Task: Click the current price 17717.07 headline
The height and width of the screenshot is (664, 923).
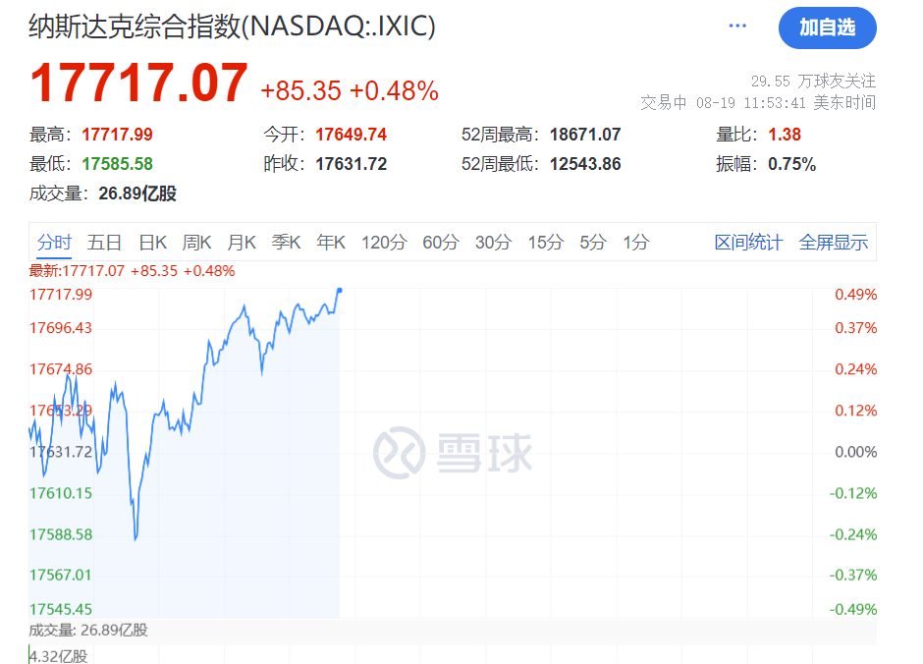Action: pyautogui.click(x=138, y=83)
